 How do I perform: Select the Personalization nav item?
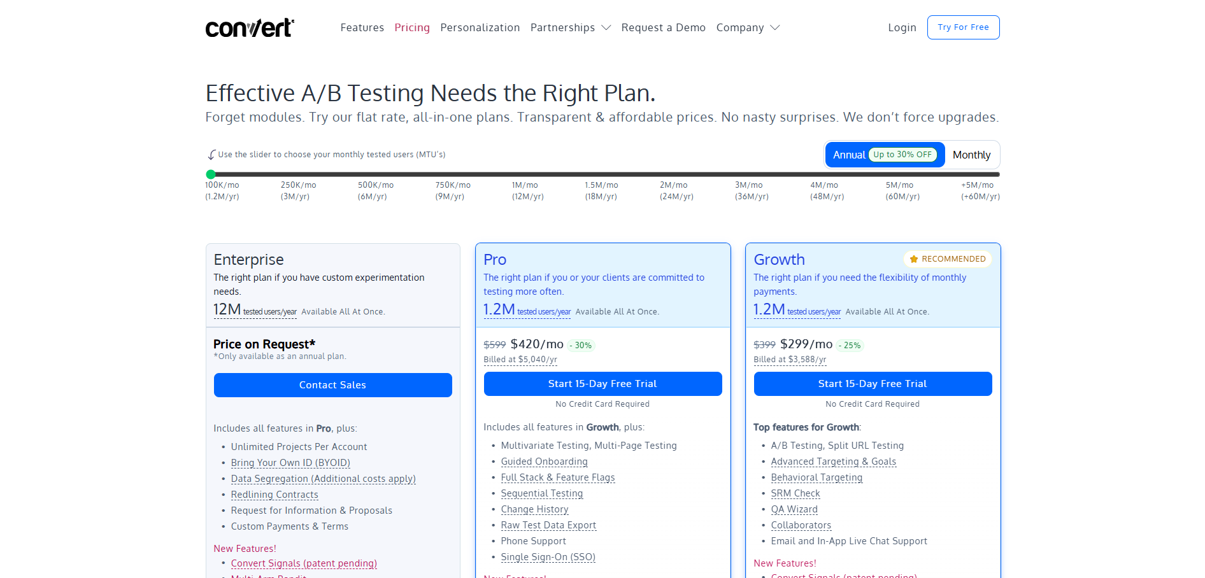480,27
